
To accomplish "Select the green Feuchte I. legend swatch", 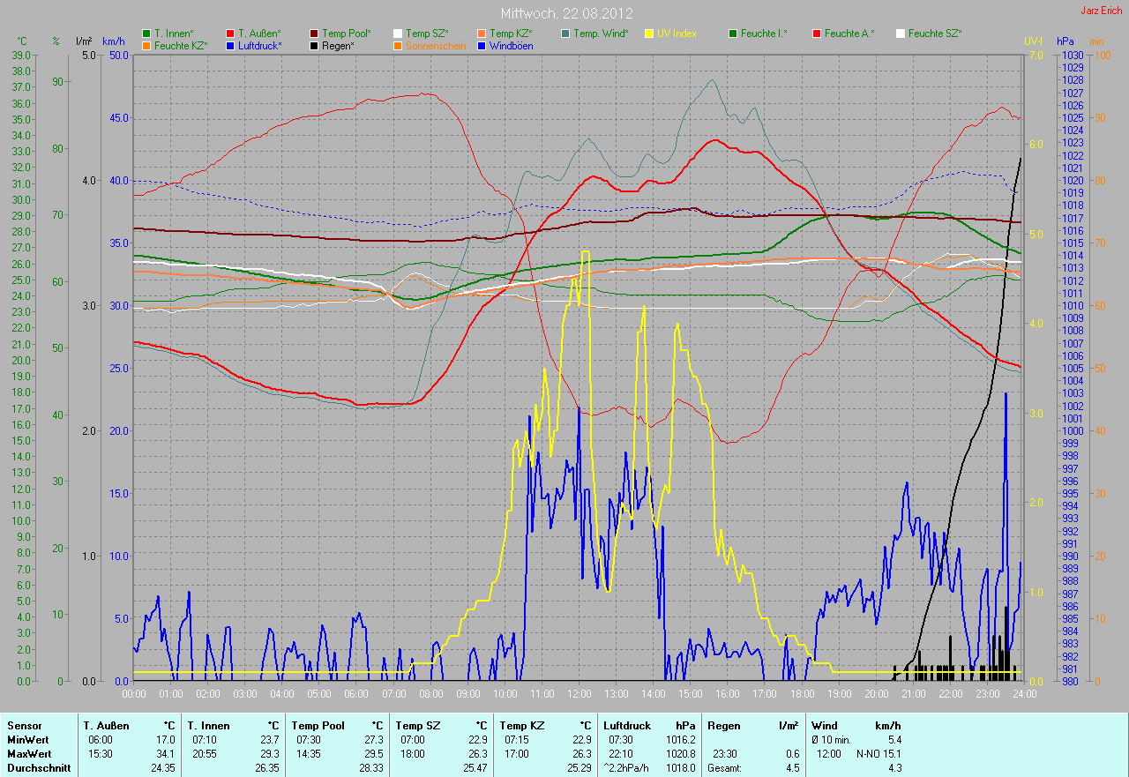I will [x=733, y=34].
